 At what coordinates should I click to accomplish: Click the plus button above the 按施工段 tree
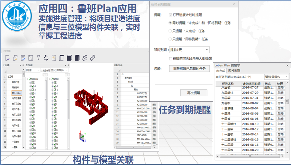coord(44,75)
